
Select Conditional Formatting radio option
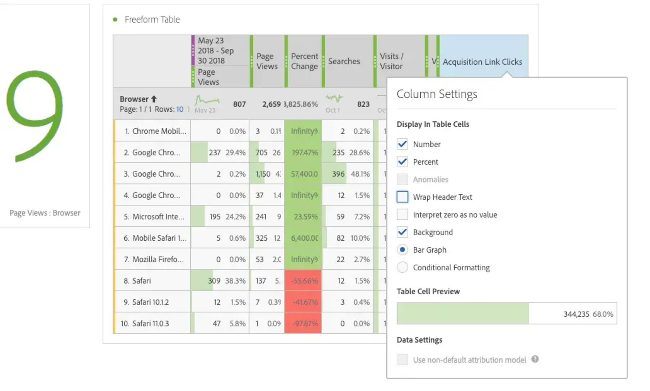pos(402,267)
